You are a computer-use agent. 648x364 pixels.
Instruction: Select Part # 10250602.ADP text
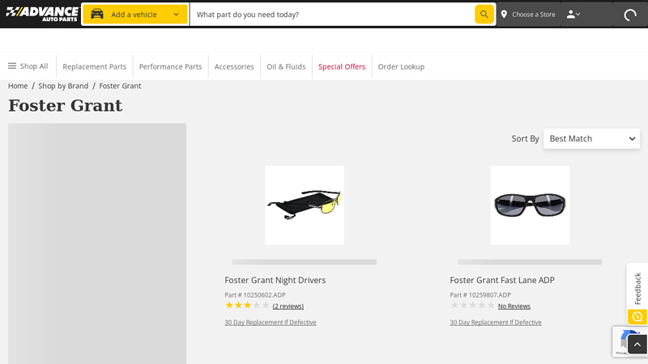click(255, 295)
